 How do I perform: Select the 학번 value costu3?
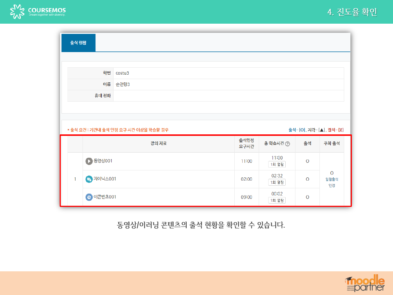click(122, 73)
